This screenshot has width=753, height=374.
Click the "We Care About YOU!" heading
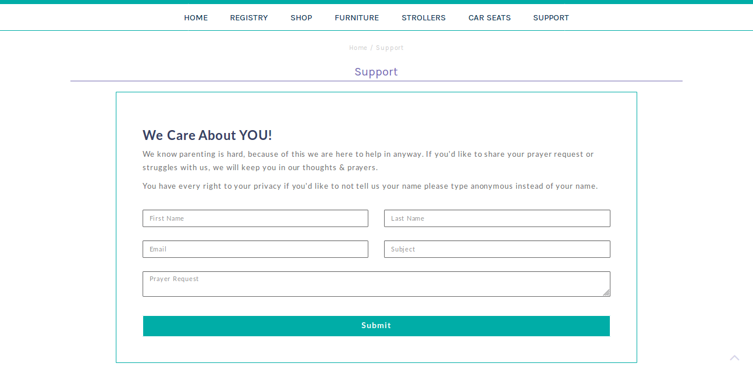pyautogui.click(x=207, y=135)
